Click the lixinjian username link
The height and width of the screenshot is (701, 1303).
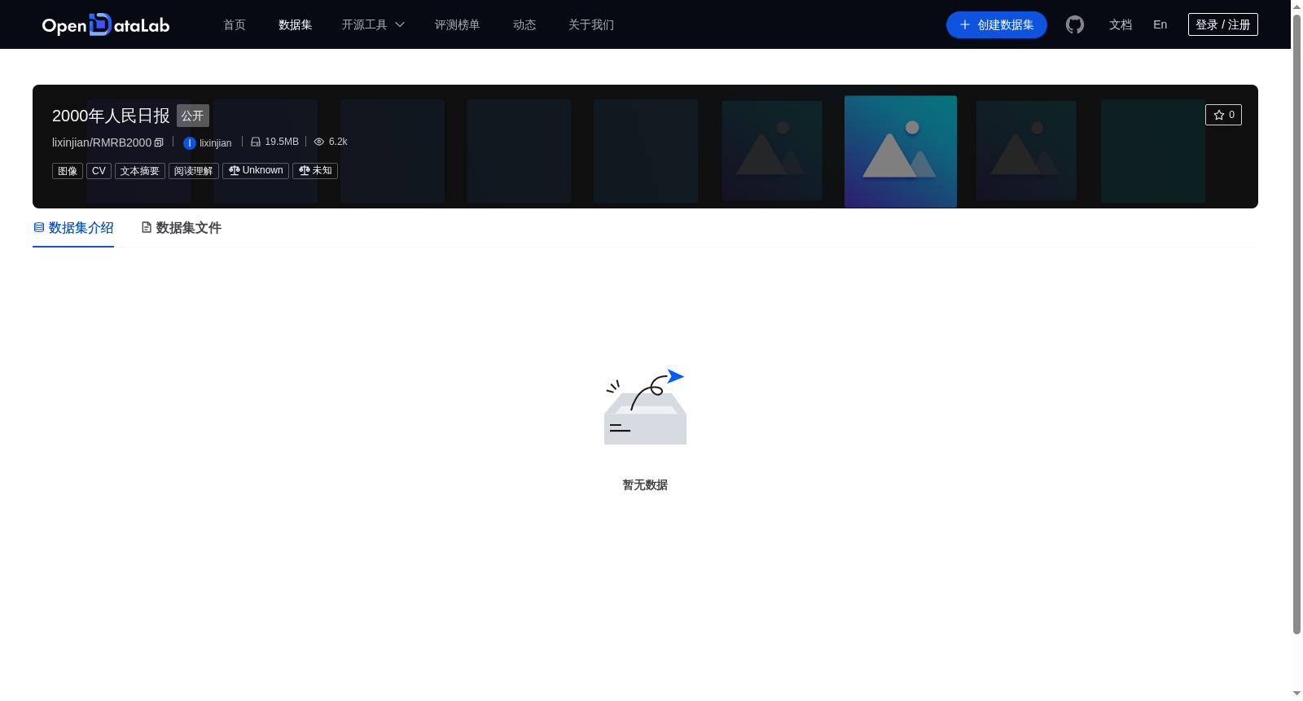pyautogui.click(x=216, y=143)
